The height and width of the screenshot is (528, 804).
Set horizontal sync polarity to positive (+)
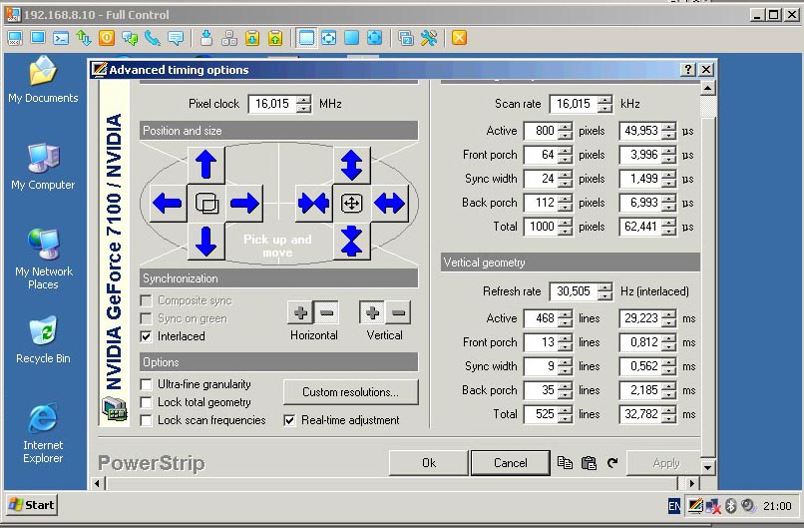300,312
